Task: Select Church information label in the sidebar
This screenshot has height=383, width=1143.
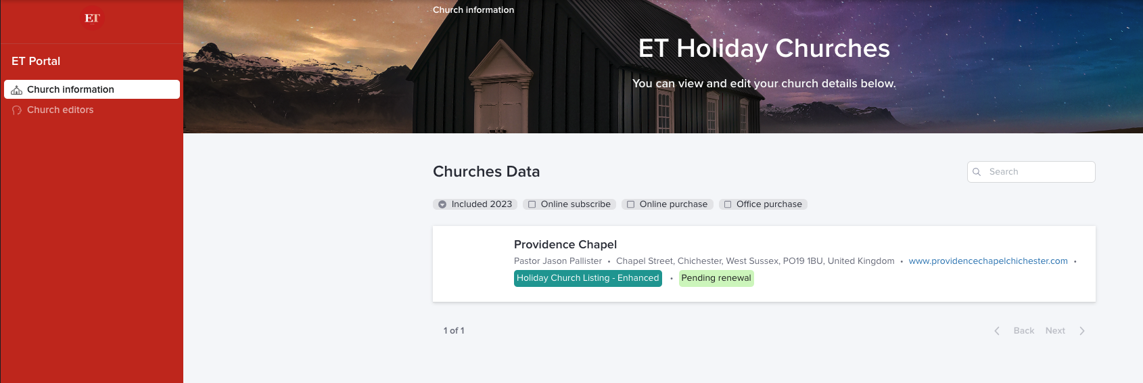Action: point(70,90)
